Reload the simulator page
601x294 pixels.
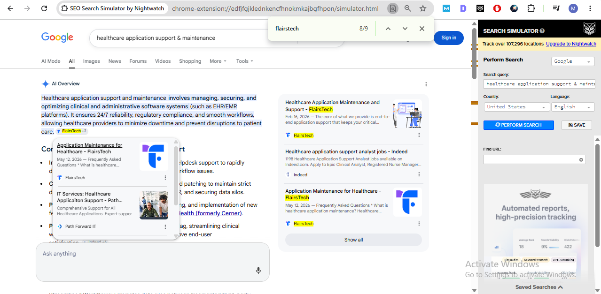44,8
